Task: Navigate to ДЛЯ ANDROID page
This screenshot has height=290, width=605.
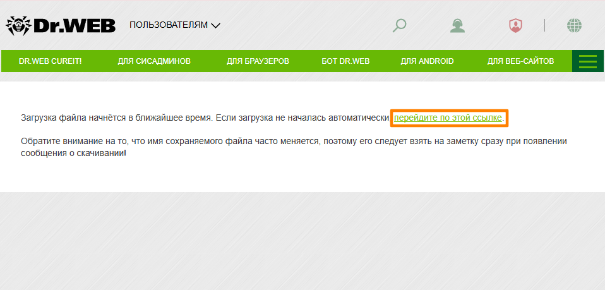Action: (x=427, y=61)
